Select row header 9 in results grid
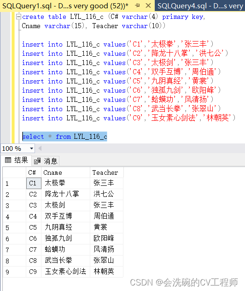This screenshot has width=245, height=291. pyautogui.click(x=14, y=272)
